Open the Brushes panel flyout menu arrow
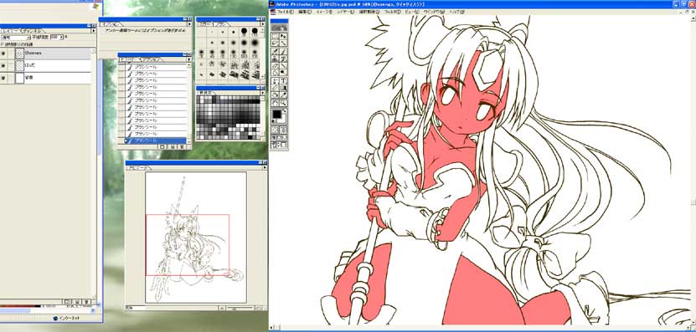This screenshot has width=696, height=332. (x=263, y=24)
